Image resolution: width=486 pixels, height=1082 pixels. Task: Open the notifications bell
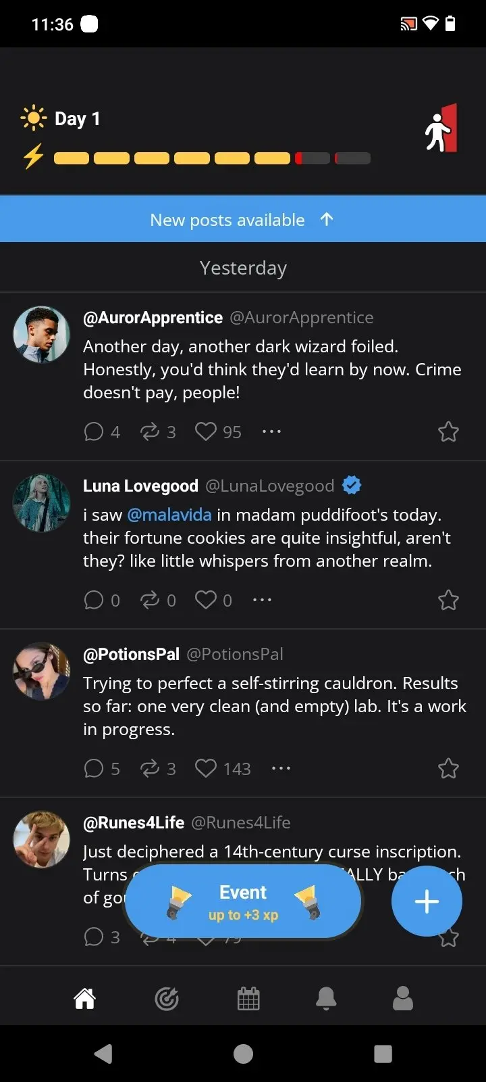click(x=326, y=998)
